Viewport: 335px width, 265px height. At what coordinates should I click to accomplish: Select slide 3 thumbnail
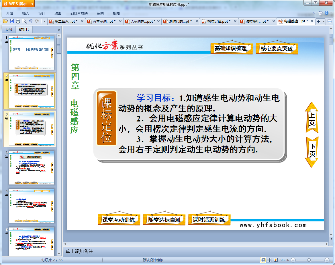pyautogui.click(x=32, y=129)
